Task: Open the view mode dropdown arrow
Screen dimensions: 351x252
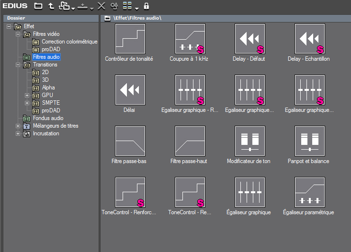Action: [x=137, y=9]
